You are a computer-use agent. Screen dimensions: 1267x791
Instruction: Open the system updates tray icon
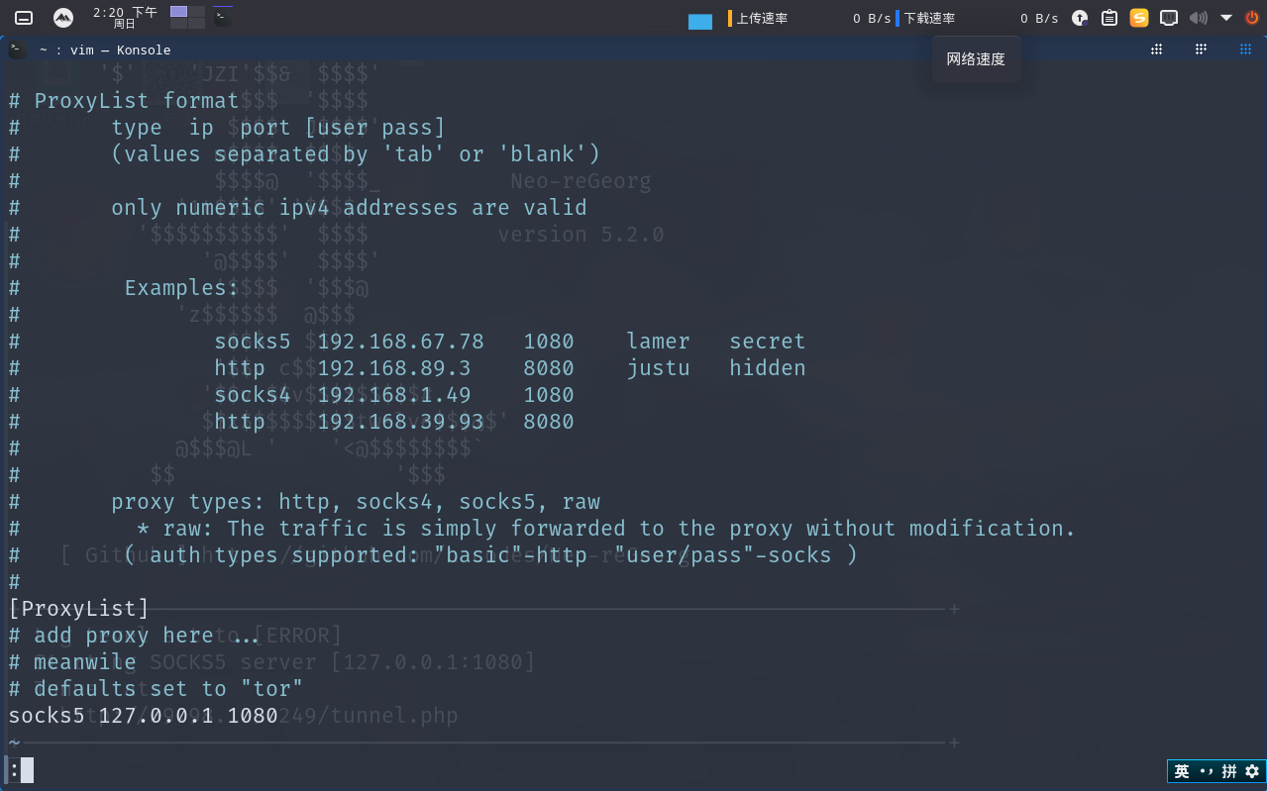click(x=1080, y=18)
